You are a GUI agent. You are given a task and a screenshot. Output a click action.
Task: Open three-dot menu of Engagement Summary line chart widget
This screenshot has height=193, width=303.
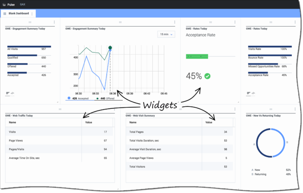(x=175, y=22)
